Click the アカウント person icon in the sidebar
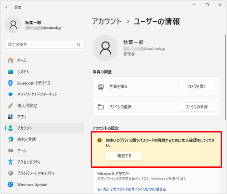227x194 pixels. point(10,128)
